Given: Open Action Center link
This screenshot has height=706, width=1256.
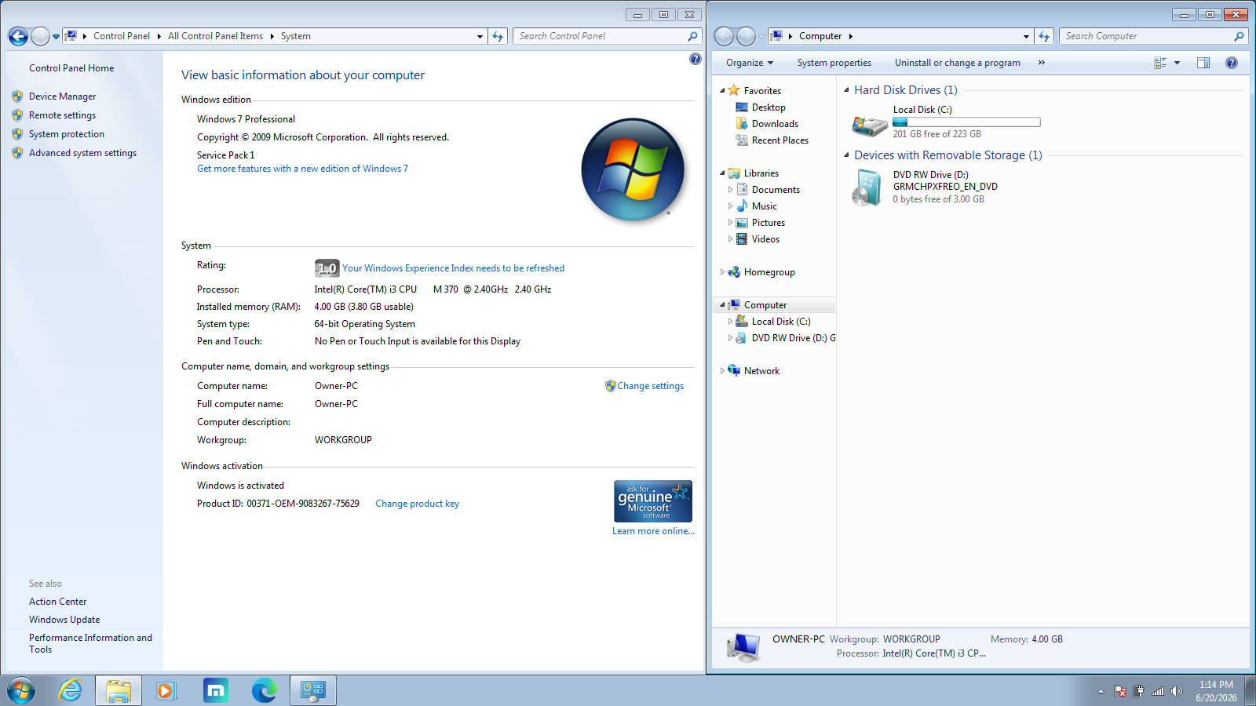Looking at the screenshot, I should [57, 602].
